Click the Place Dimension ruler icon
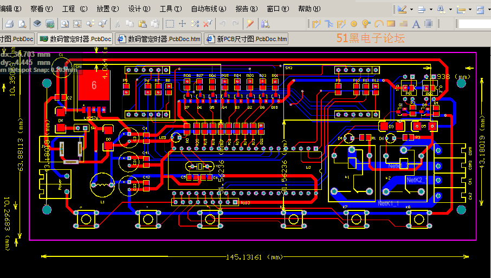The height and width of the screenshot is (278, 491). point(461,9)
